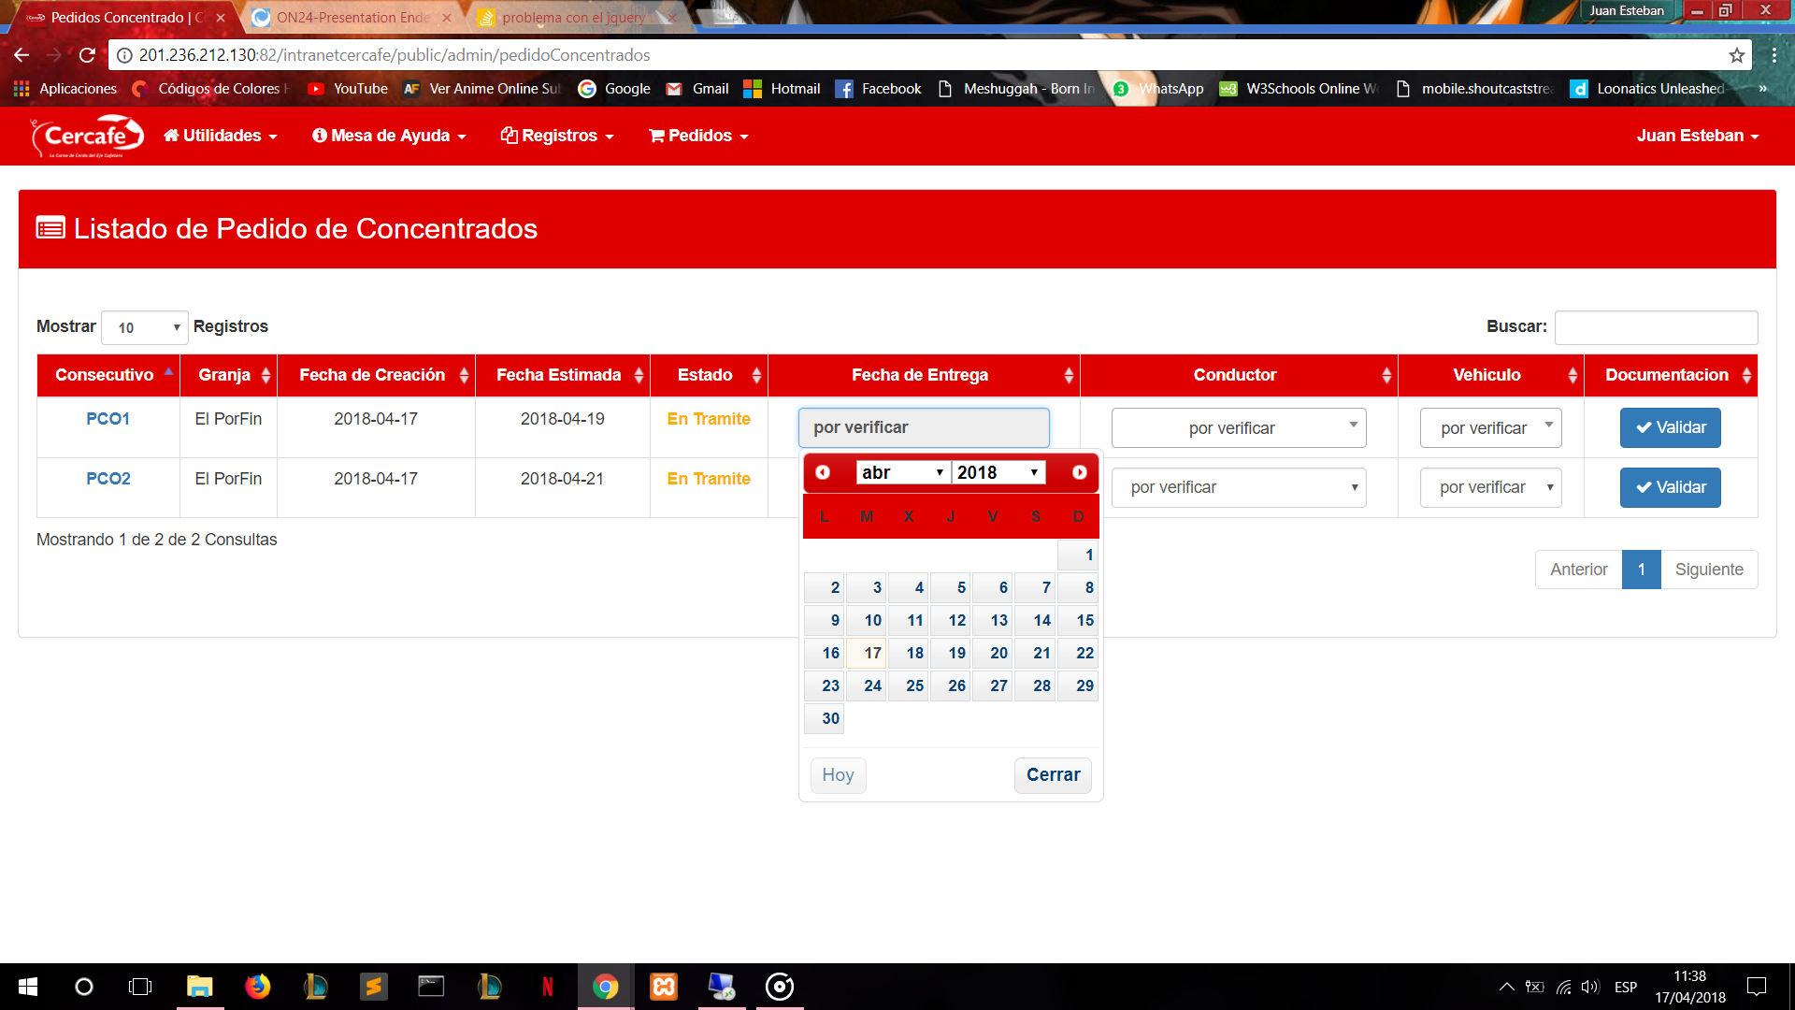Click Cerrar to close calendar
The height and width of the screenshot is (1010, 1795).
1052,774
